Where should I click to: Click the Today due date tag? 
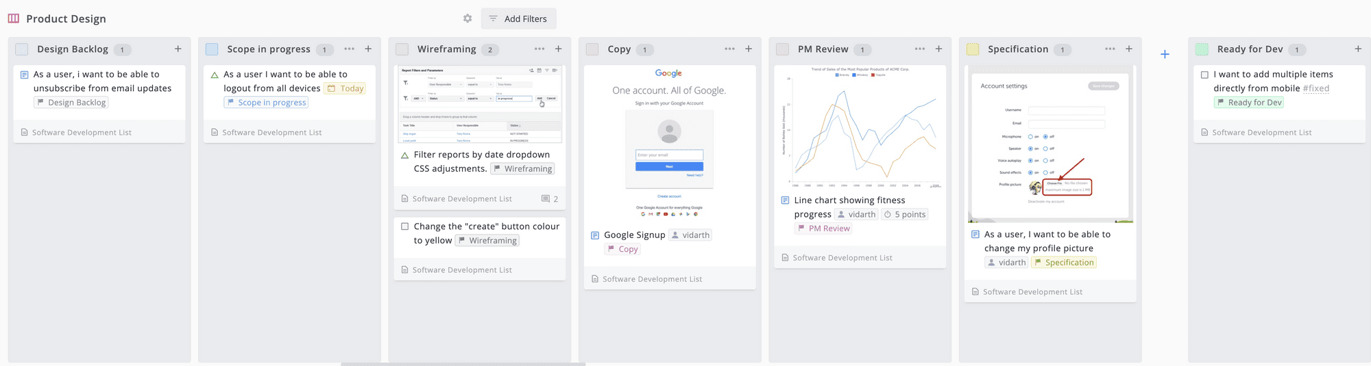coord(345,88)
